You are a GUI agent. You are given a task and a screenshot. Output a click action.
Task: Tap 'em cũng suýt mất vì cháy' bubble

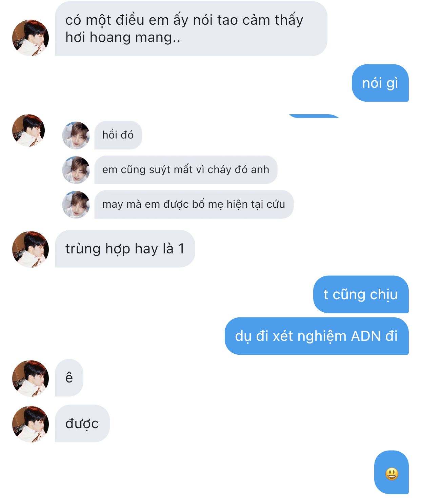tap(186, 170)
